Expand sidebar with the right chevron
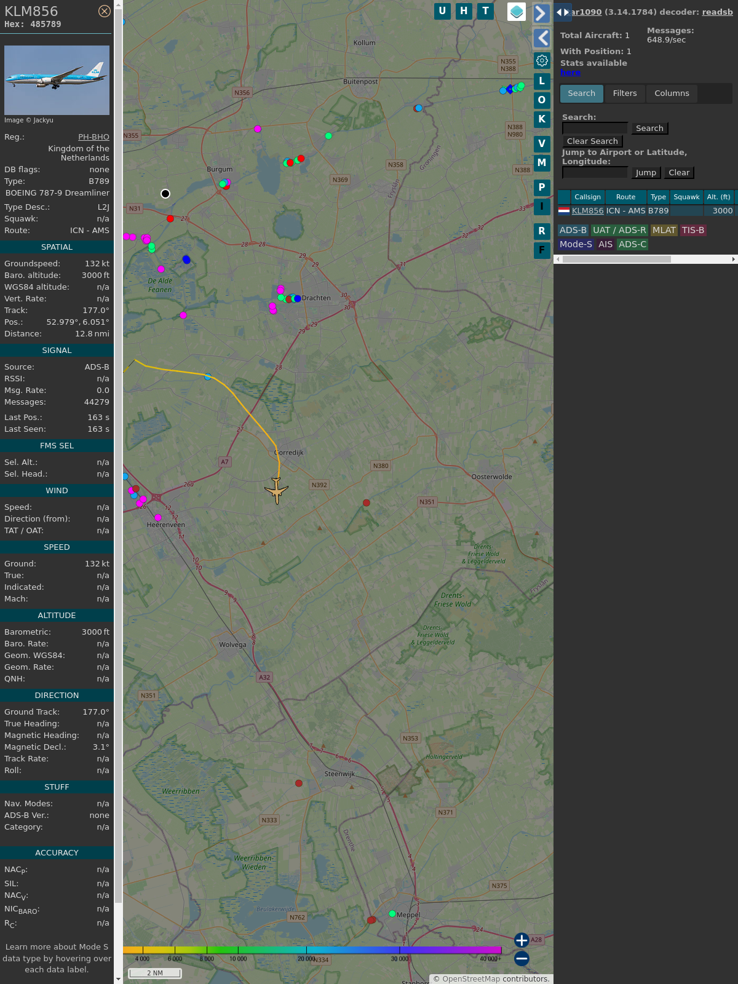The width and height of the screenshot is (738, 984). pyautogui.click(x=541, y=14)
